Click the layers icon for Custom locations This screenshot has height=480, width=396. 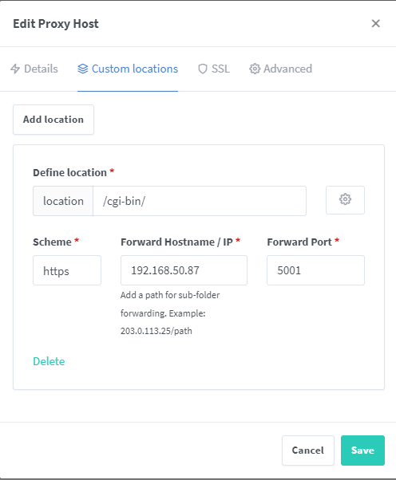(x=83, y=69)
